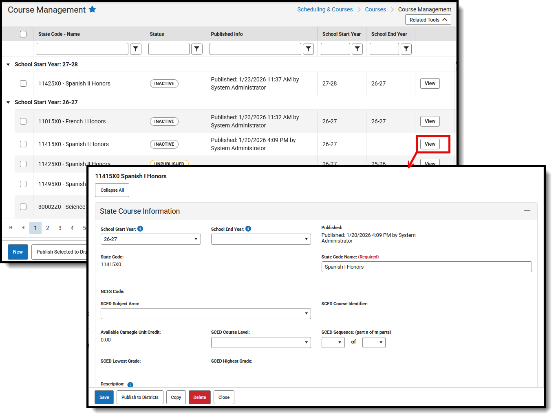Click the Published Info filter icon

308,48
